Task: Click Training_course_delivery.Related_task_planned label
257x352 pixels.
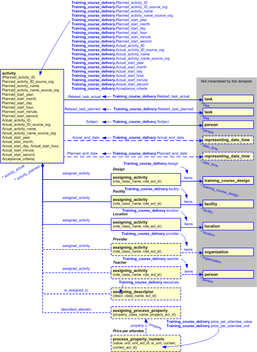Action: click(153, 109)
